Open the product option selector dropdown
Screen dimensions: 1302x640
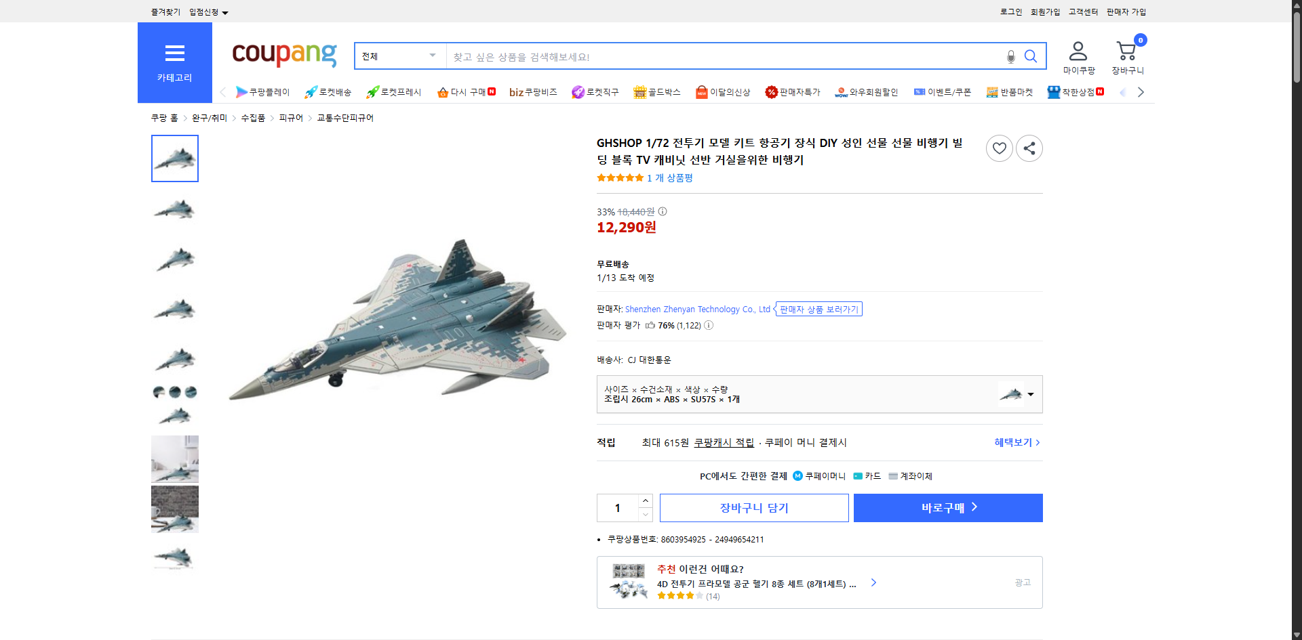[x=1031, y=394]
